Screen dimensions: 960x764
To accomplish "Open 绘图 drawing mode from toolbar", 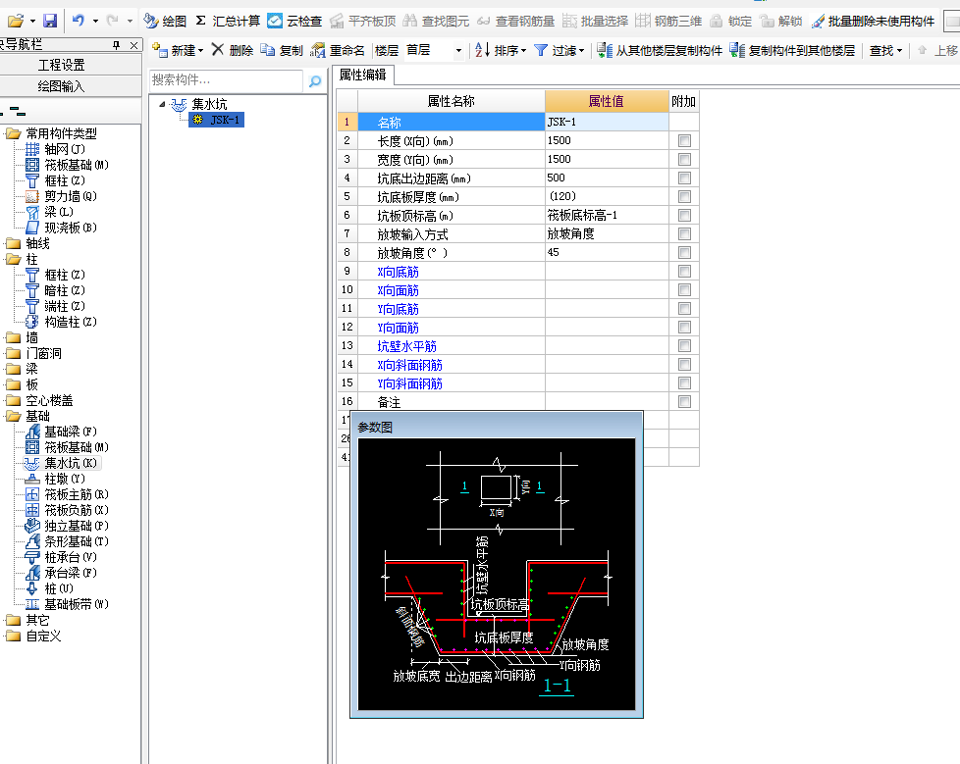I will pyautogui.click(x=165, y=21).
